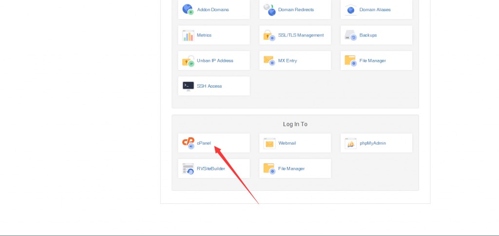Click the cPanel logo icon
The image size is (499, 236).
[188, 143]
